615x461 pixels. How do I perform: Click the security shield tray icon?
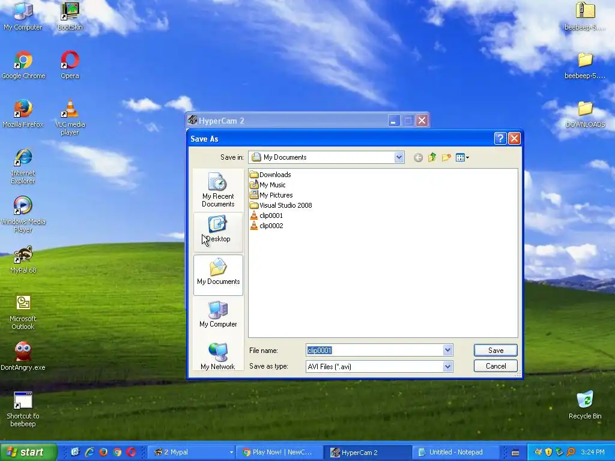pos(548,452)
